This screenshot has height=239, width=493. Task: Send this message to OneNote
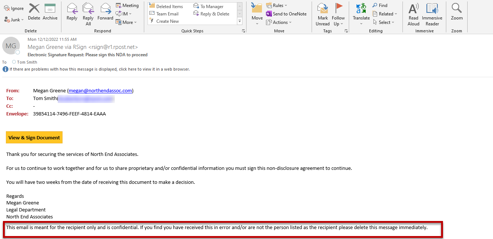(286, 14)
